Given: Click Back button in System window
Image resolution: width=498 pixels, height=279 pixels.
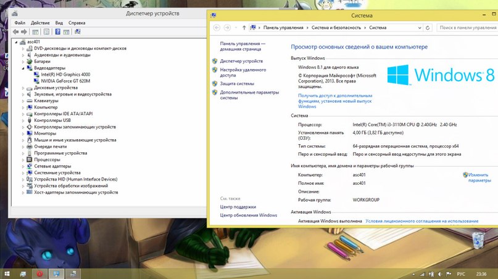Looking at the screenshot, I should pos(217,28).
